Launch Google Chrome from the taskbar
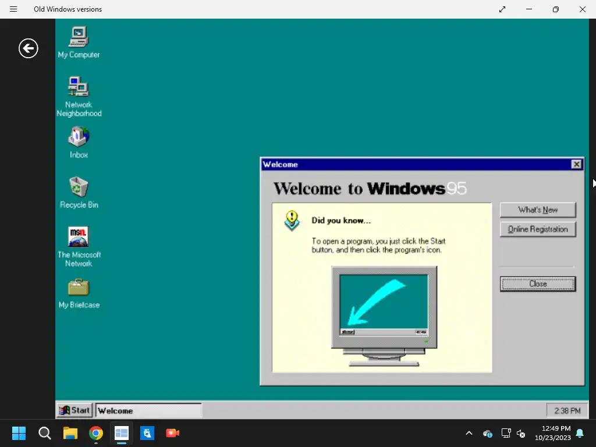Screen dimensions: 596x447 point(96,433)
